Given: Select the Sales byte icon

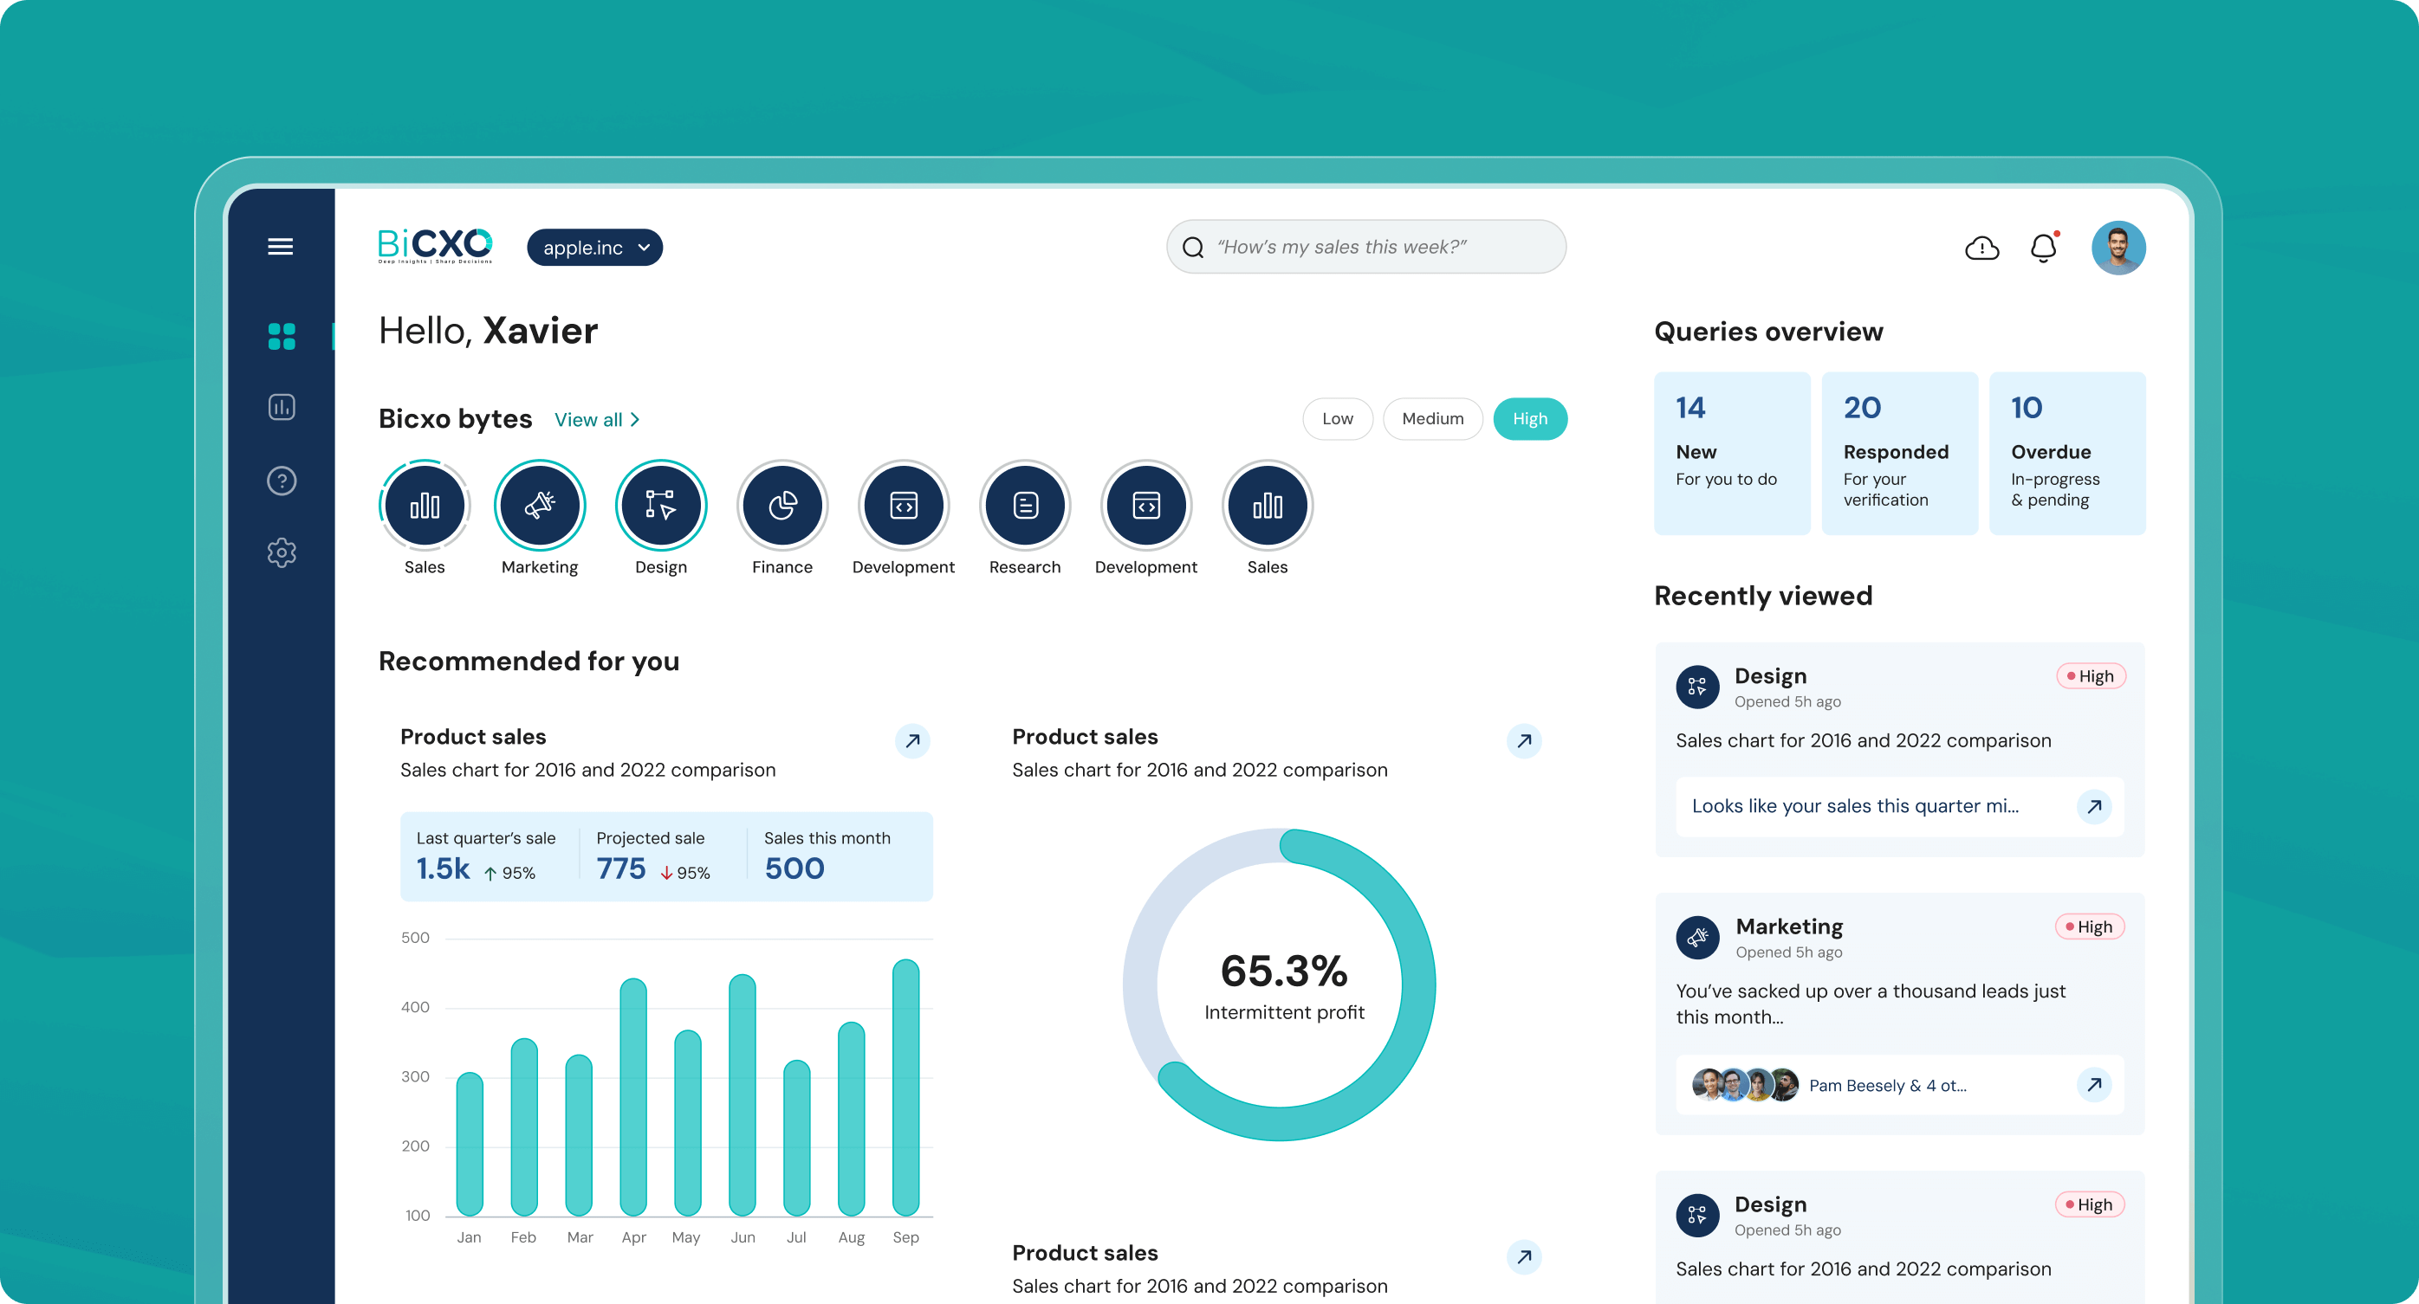Looking at the screenshot, I should pos(425,505).
